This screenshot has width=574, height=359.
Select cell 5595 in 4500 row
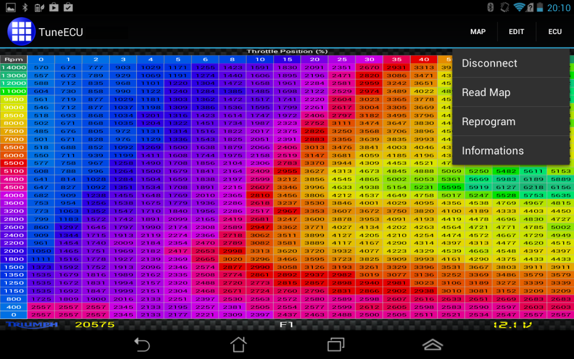tap(451, 187)
